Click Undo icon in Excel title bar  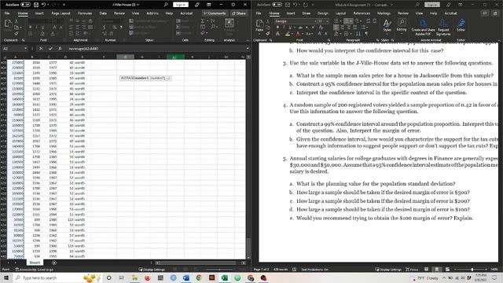(43, 5)
